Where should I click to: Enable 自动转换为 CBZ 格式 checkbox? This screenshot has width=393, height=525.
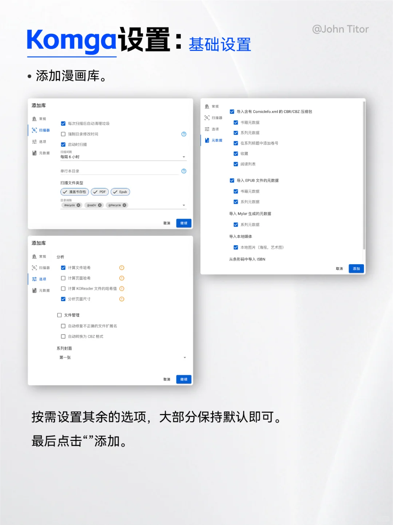pyautogui.click(x=63, y=337)
